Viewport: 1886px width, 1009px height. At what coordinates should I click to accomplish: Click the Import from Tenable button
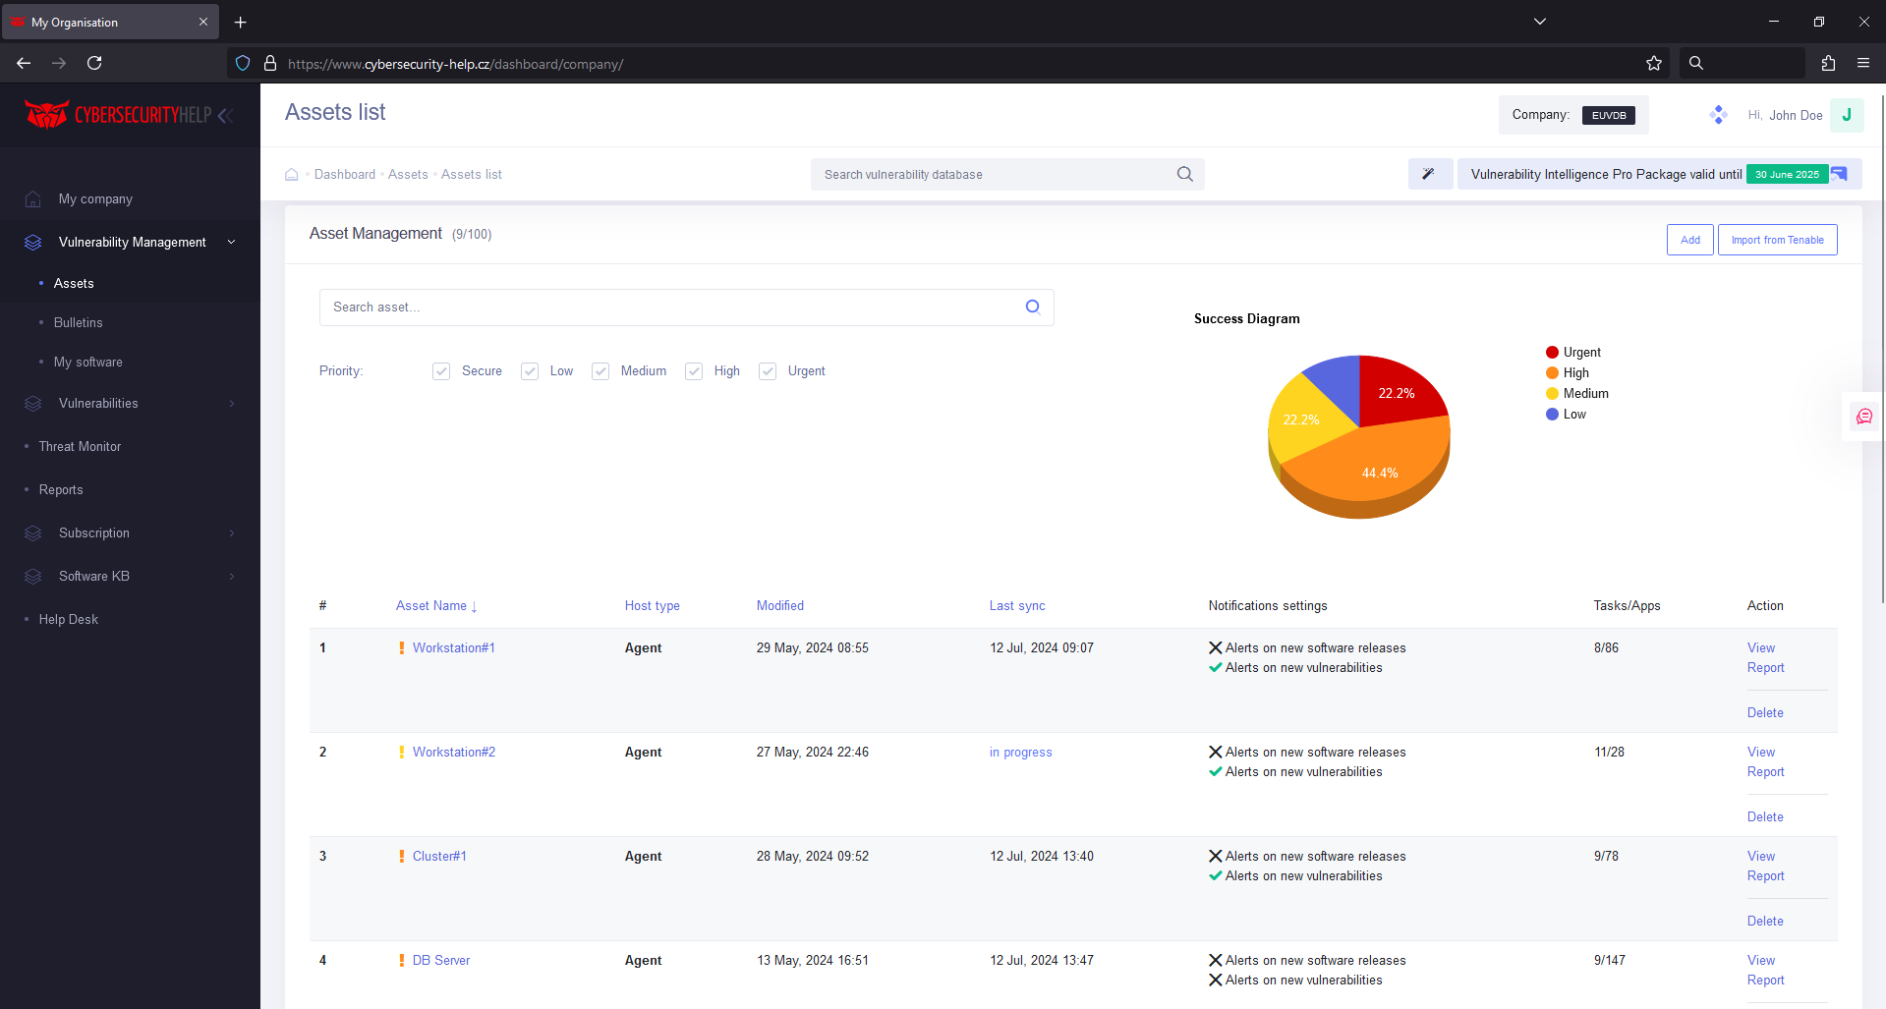(x=1777, y=239)
